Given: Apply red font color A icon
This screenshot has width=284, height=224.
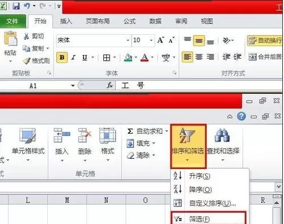Looking at the screenshot, I should [145, 57].
